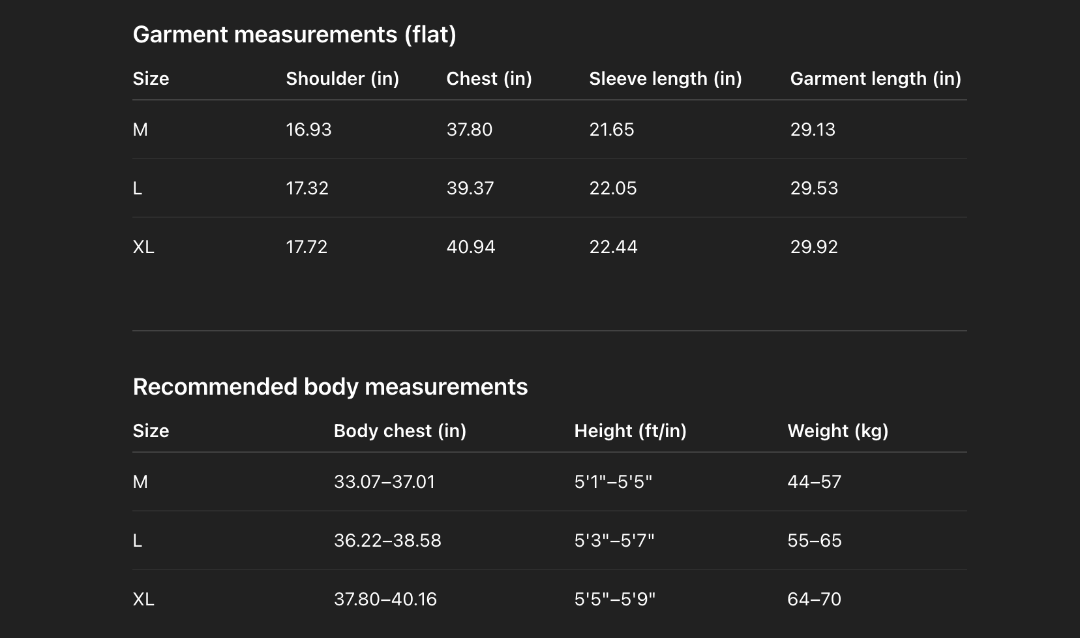Select weight range 64–70

[814, 600]
